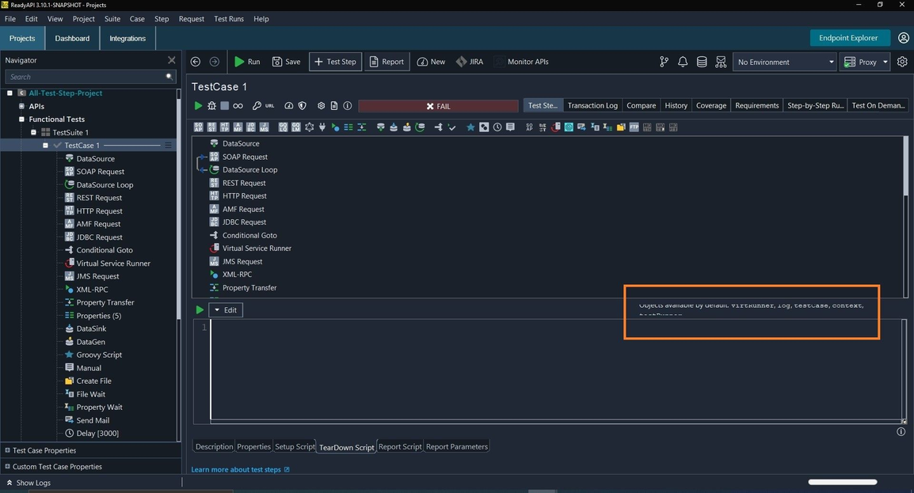914x493 pixels.
Task: Click the debug bug icon in test case toolbar
Action: tap(211, 106)
